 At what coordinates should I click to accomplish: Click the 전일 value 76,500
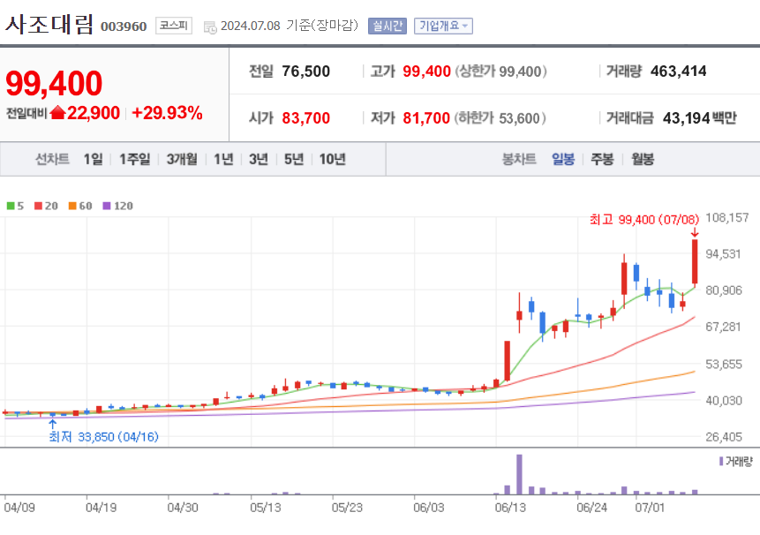point(305,72)
